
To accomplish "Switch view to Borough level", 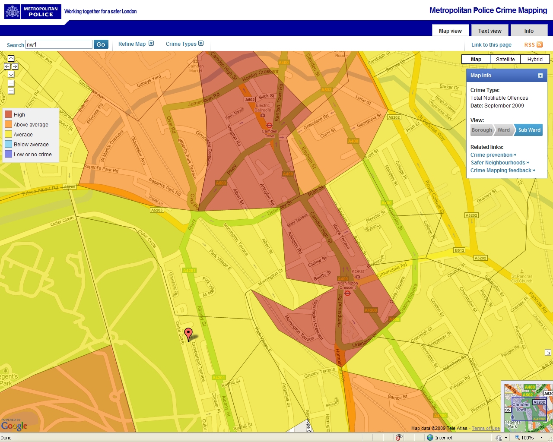I will (481, 130).
